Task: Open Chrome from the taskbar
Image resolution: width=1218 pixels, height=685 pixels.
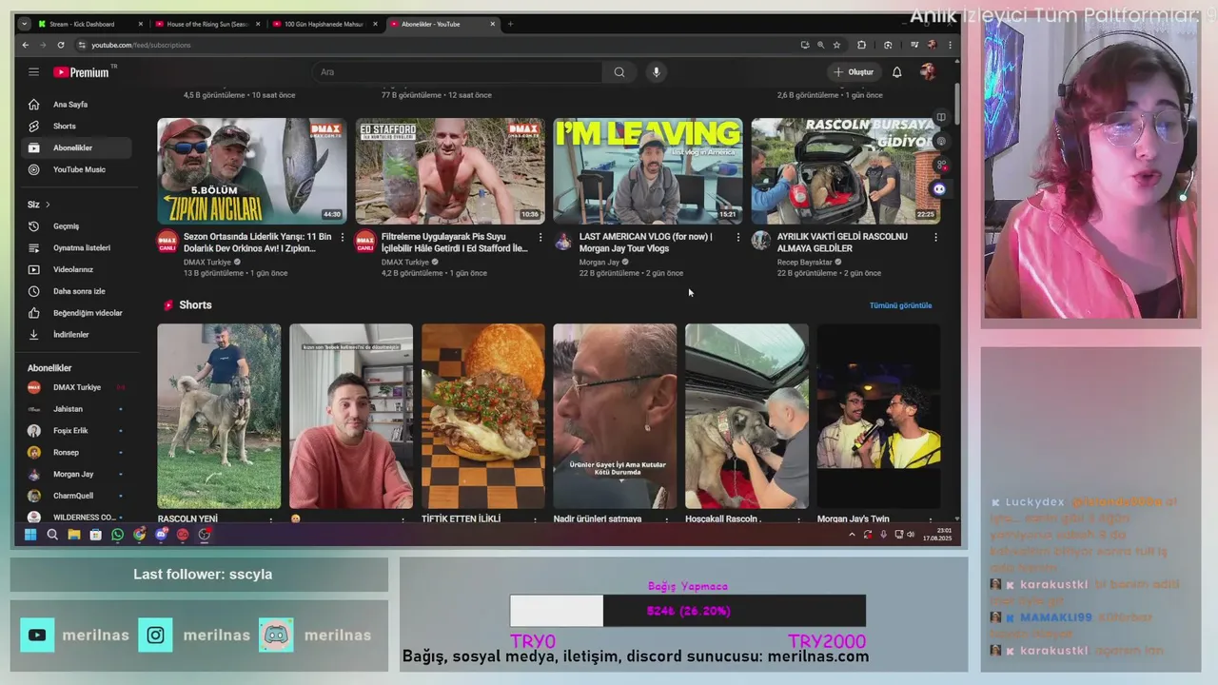Action: 140,535
